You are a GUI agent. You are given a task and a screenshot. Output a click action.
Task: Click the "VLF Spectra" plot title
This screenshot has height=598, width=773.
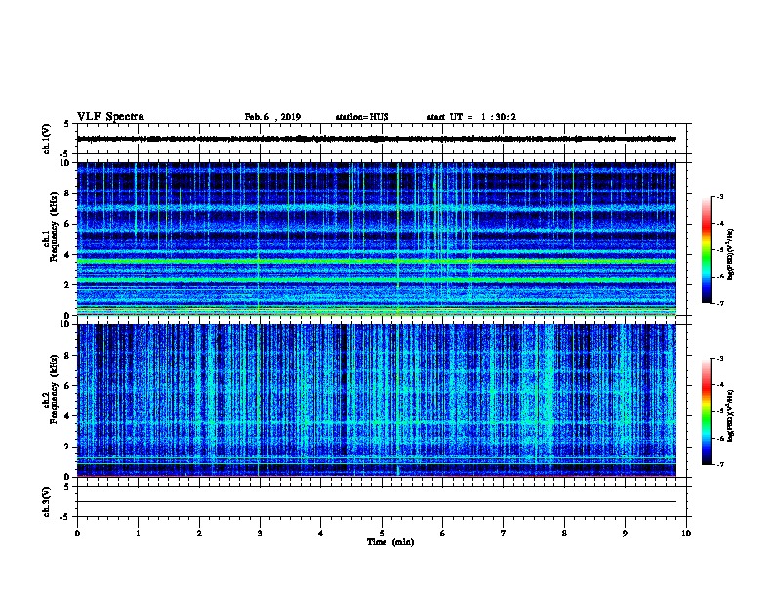pyautogui.click(x=110, y=117)
